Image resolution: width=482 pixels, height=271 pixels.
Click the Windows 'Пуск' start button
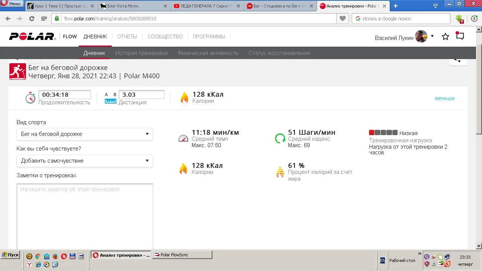click(10, 255)
